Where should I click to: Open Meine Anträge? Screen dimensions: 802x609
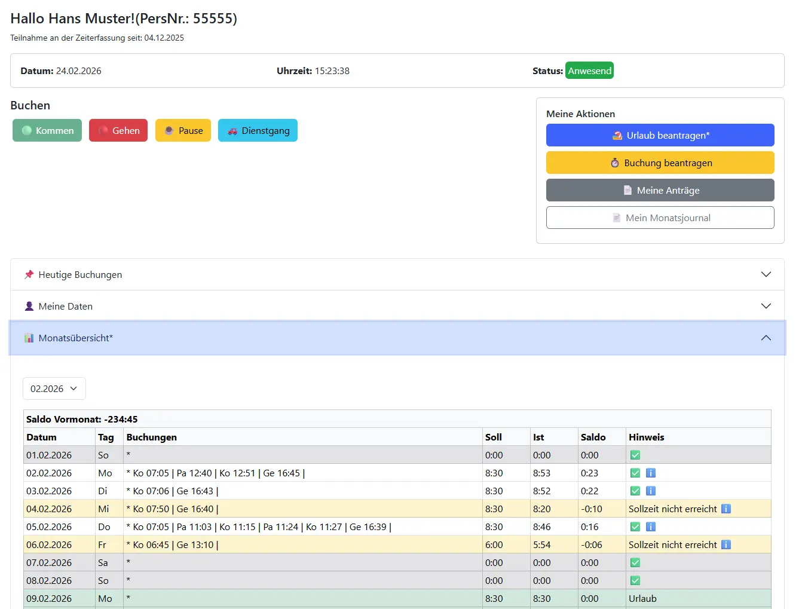pyautogui.click(x=660, y=190)
